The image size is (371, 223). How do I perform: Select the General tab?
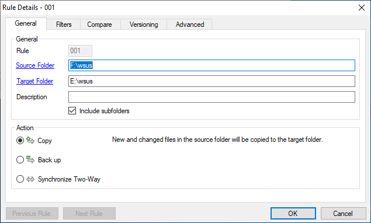(x=26, y=23)
